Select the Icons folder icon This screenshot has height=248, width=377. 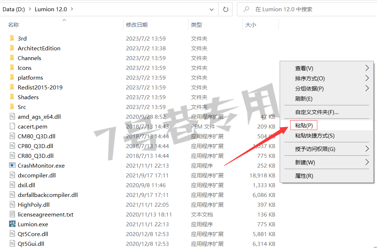pos(12,68)
